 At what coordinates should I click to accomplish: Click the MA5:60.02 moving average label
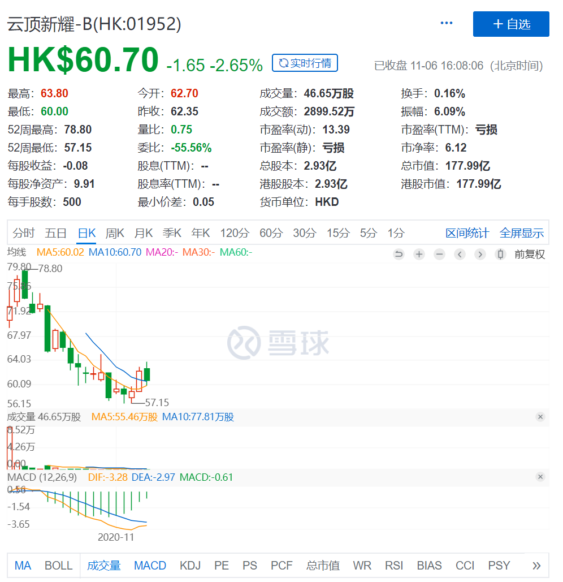(60, 252)
